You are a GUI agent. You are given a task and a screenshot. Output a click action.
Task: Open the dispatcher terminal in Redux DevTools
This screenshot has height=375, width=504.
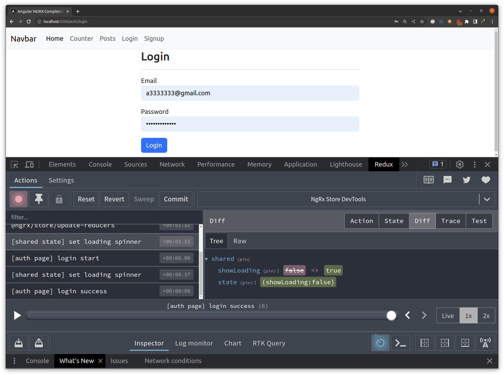[x=401, y=343]
